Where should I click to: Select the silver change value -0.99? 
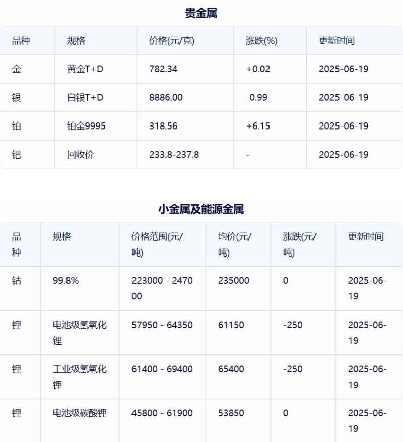pos(257,98)
